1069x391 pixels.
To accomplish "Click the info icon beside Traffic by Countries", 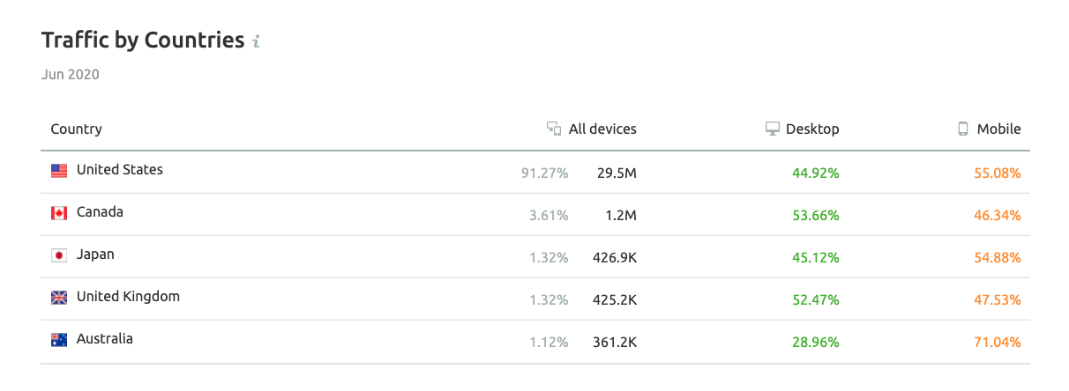I will [x=257, y=41].
